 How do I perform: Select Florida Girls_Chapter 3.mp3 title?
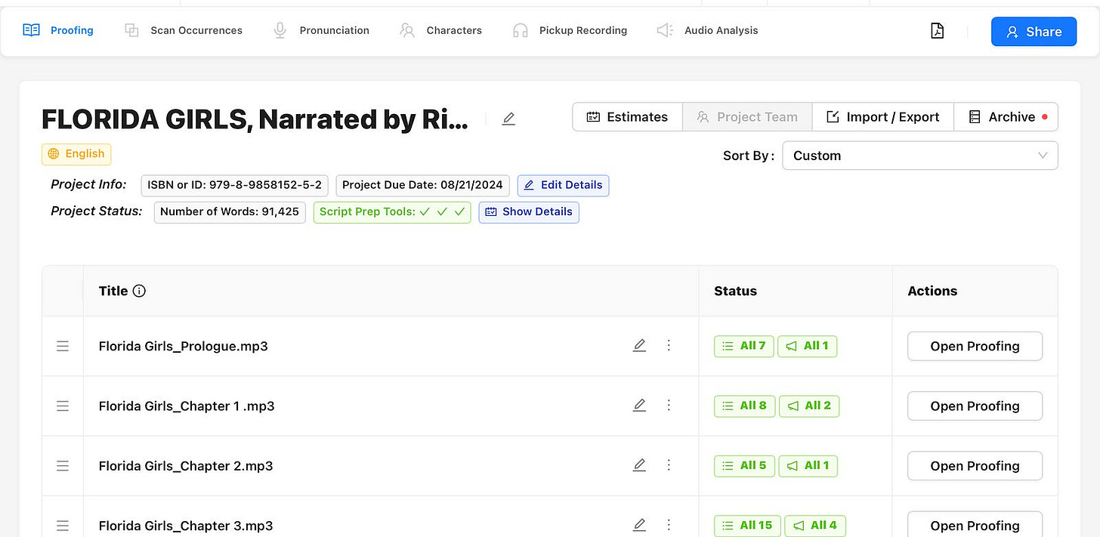coord(186,526)
